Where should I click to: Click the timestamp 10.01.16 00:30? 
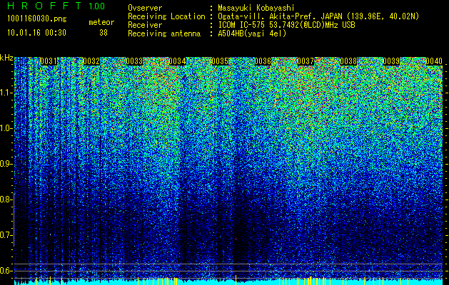click(x=36, y=33)
